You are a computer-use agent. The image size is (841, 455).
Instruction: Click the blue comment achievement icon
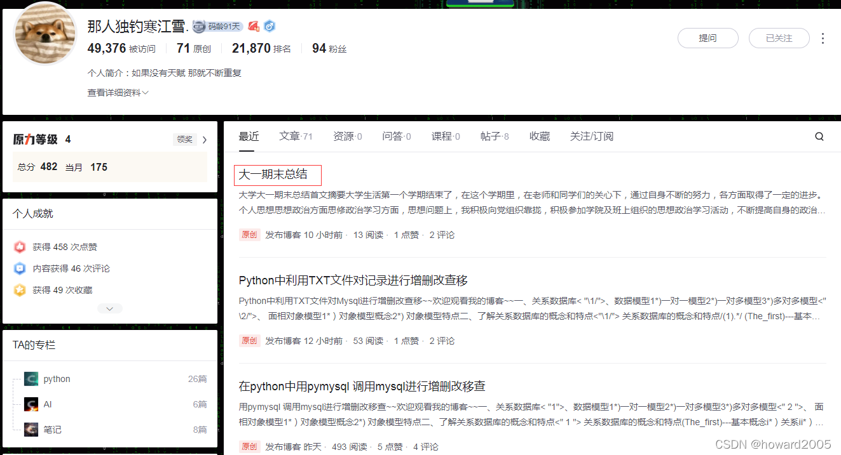[x=20, y=268]
